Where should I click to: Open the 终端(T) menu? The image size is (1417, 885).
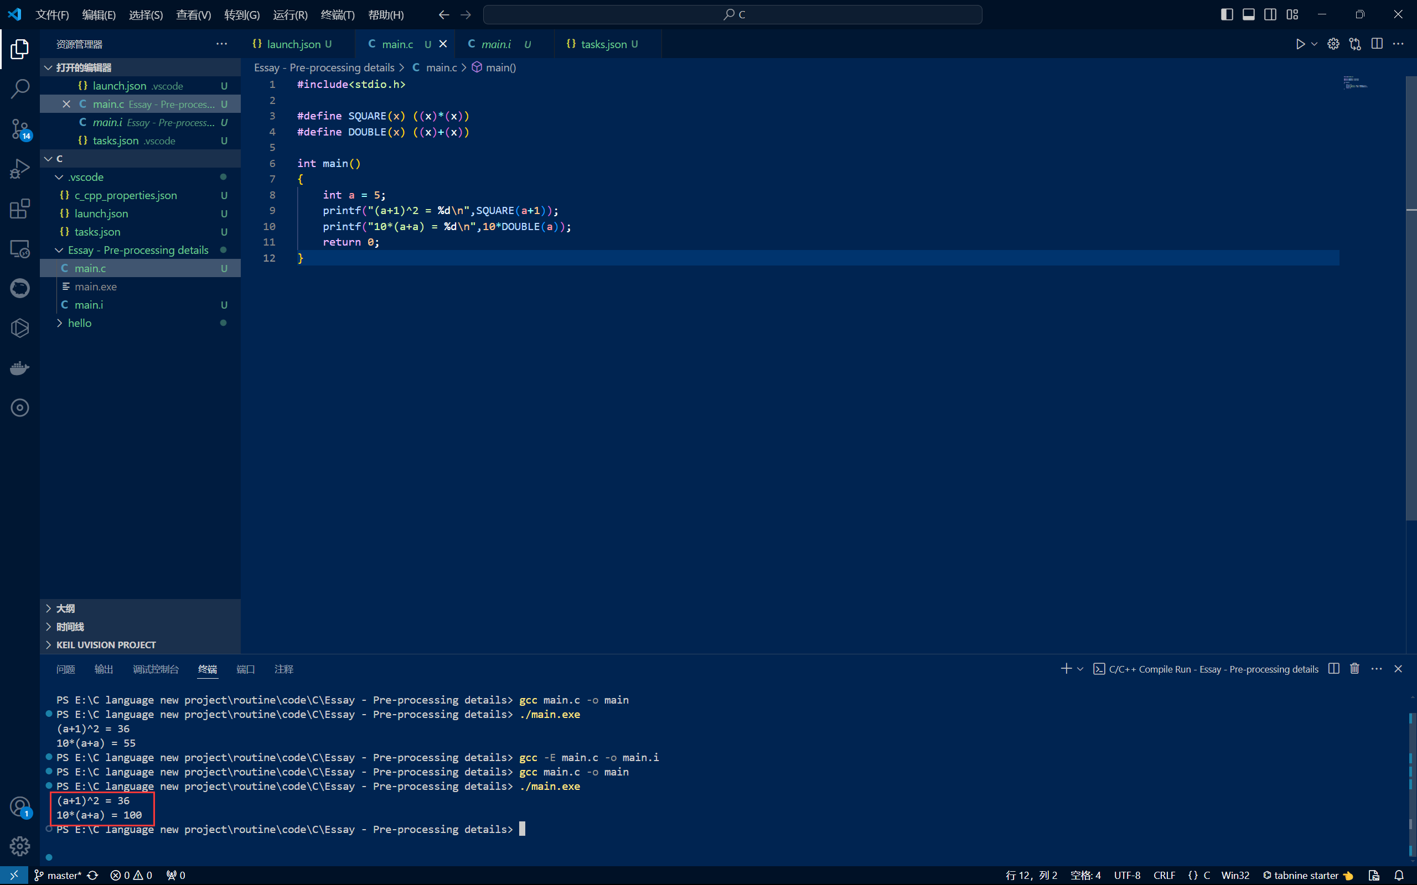(338, 14)
